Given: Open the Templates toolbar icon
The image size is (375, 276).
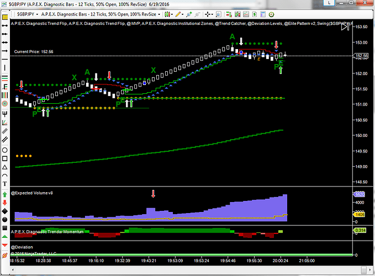Looking at the screenshot, I should coord(263,14).
